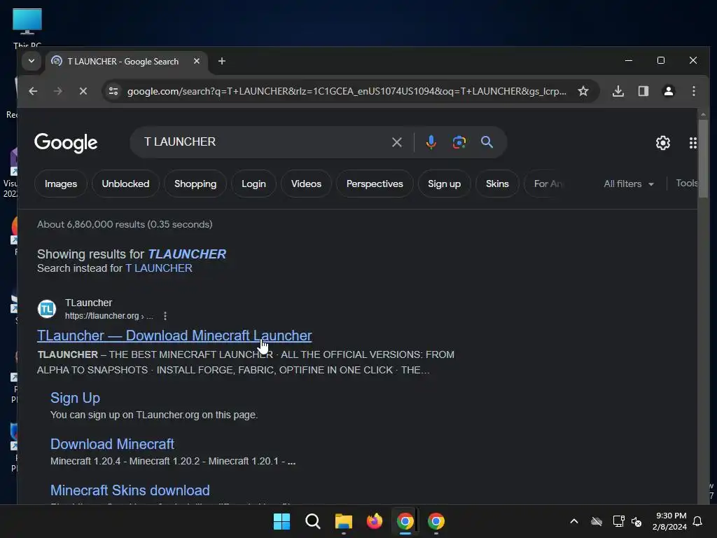The width and height of the screenshot is (717, 538).
Task: Clear the search query with X
Action: pos(397,142)
